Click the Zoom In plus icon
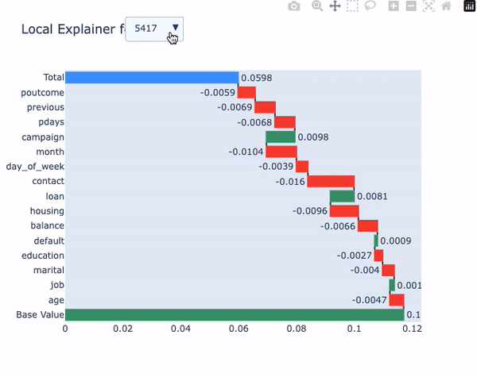The width and height of the screenshot is (477, 377). pyautogui.click(x=394, y=6)
